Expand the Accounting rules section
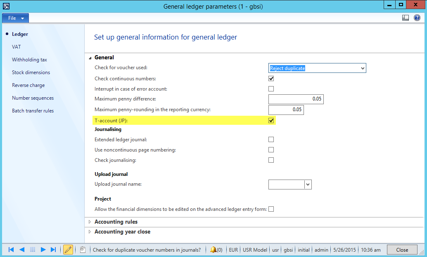 pos(116,222)
